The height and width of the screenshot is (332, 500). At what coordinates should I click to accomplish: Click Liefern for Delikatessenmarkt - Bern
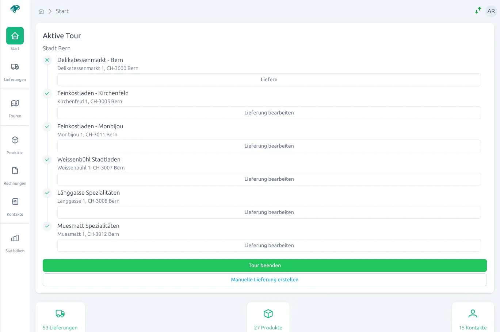tap(269, 79)
